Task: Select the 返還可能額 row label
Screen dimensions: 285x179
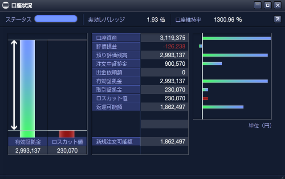Action: tap(116, 107)
